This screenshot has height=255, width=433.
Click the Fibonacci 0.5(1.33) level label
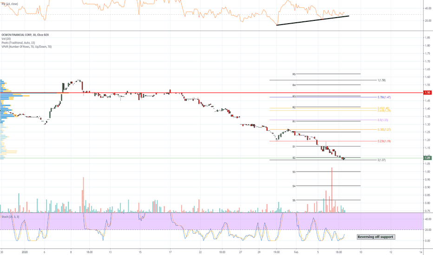[x=383, y=120]
